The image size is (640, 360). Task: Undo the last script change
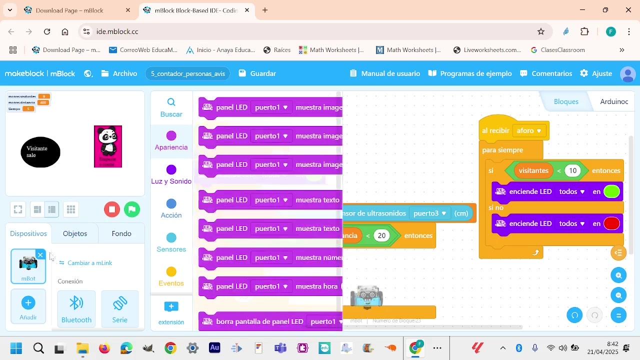[x=575, y=315]
